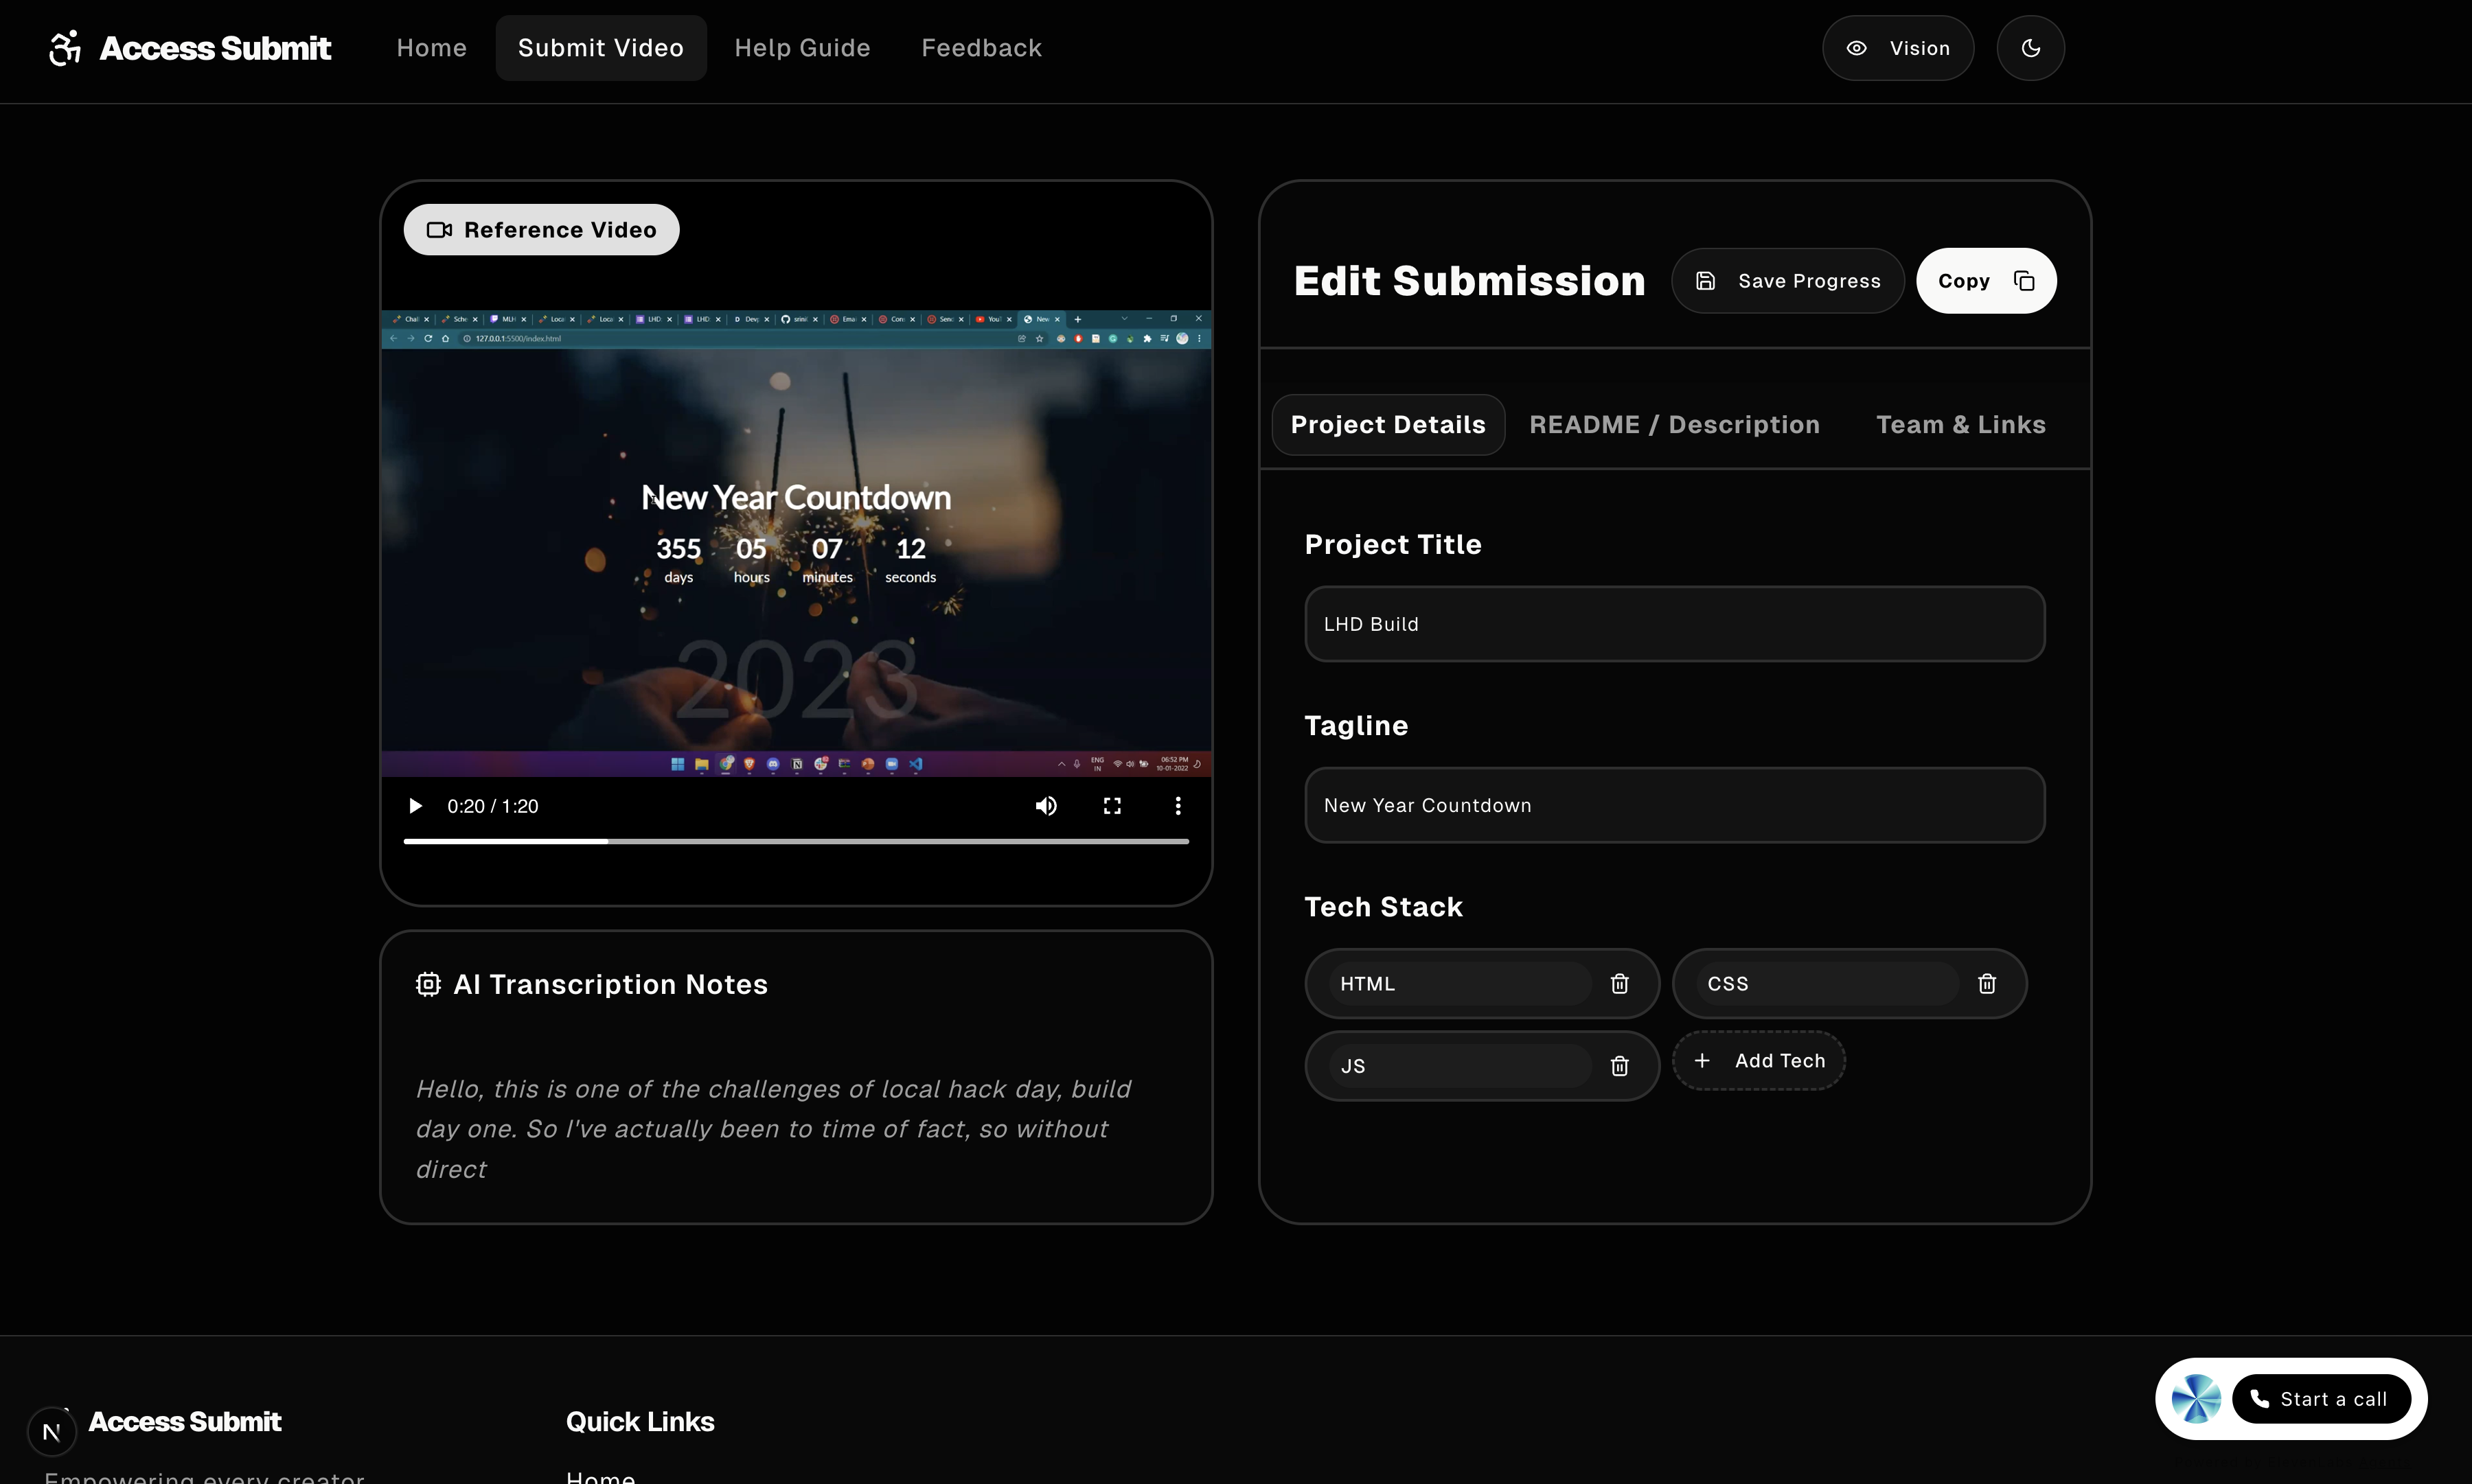Open video more options menu
The width and height of the screenshot is (2472, 1484).
[x=1178, y=806]
